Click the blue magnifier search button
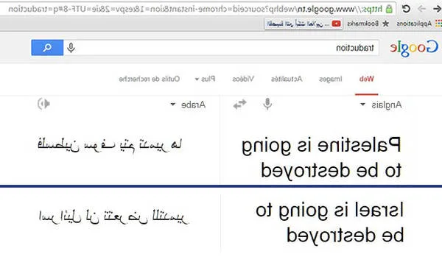 (47, 48)
